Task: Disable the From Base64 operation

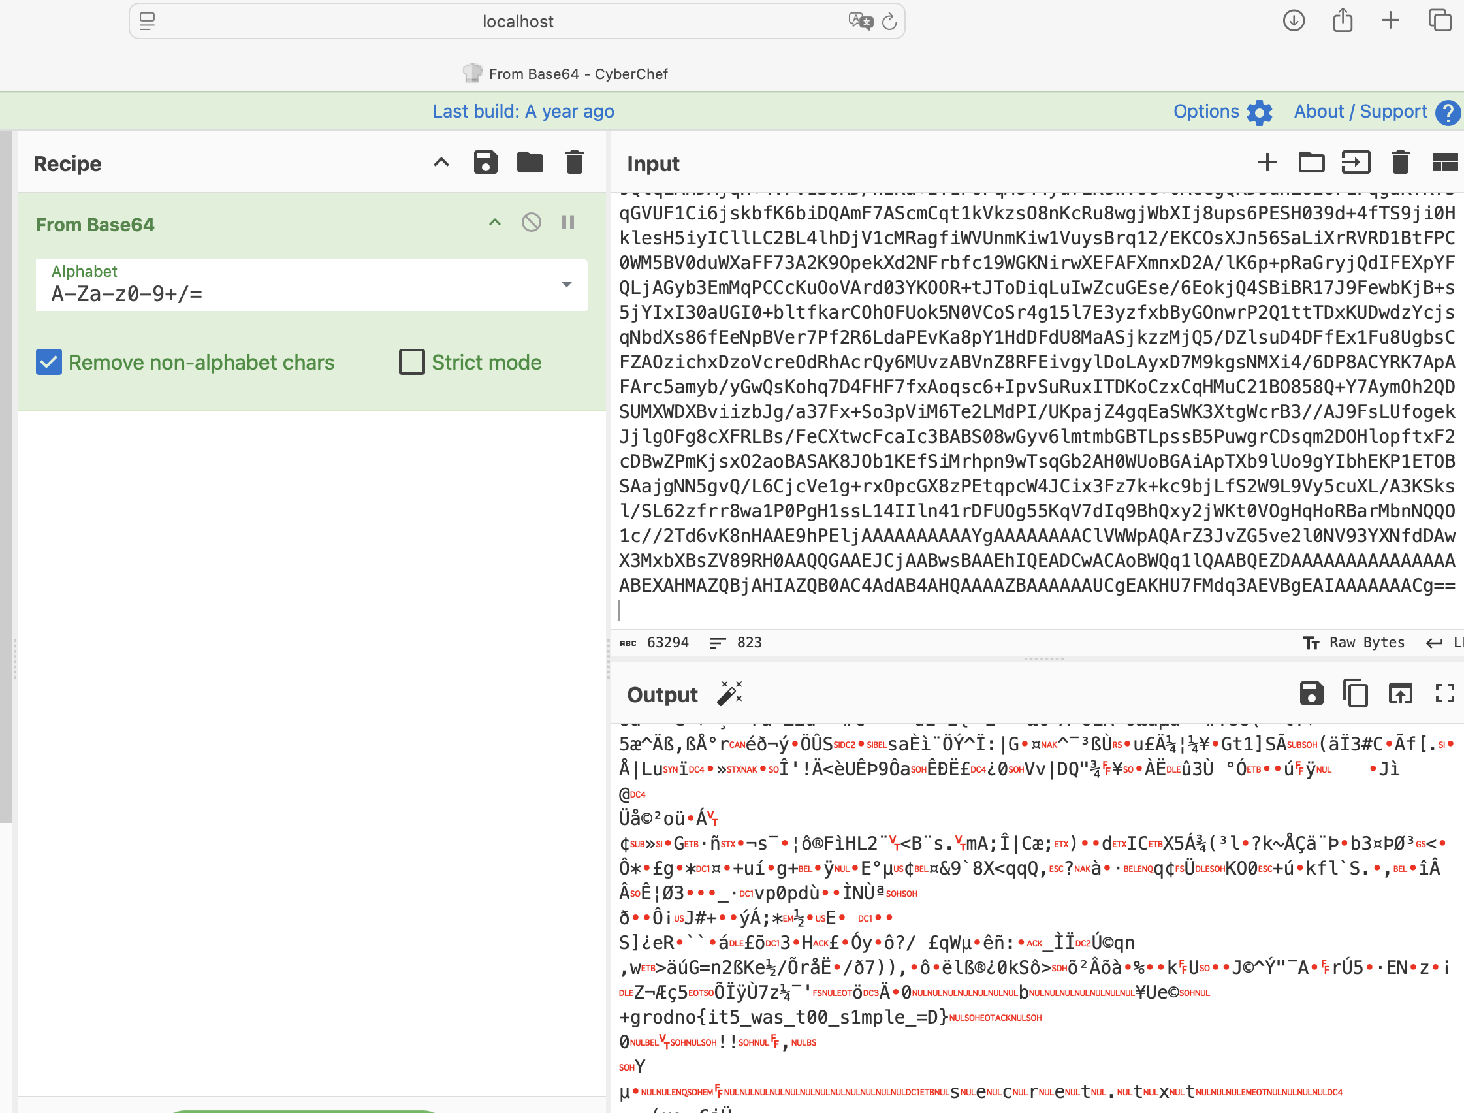Action: [x=531, y=223]
